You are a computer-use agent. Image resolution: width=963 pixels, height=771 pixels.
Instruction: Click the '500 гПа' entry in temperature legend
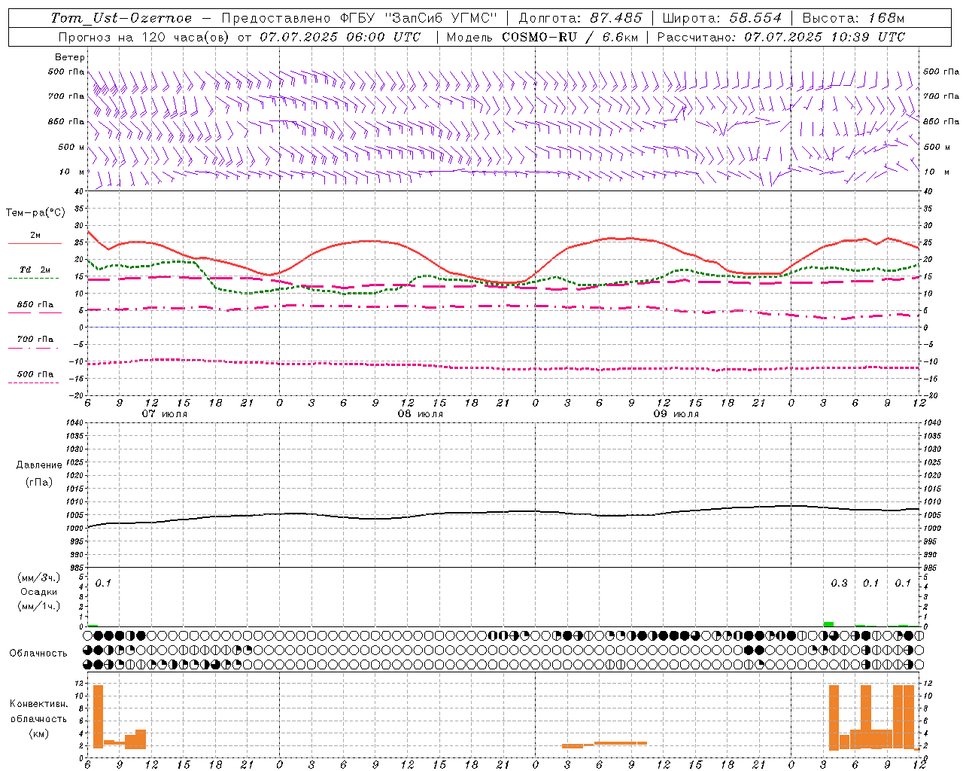tap(35, 374)
